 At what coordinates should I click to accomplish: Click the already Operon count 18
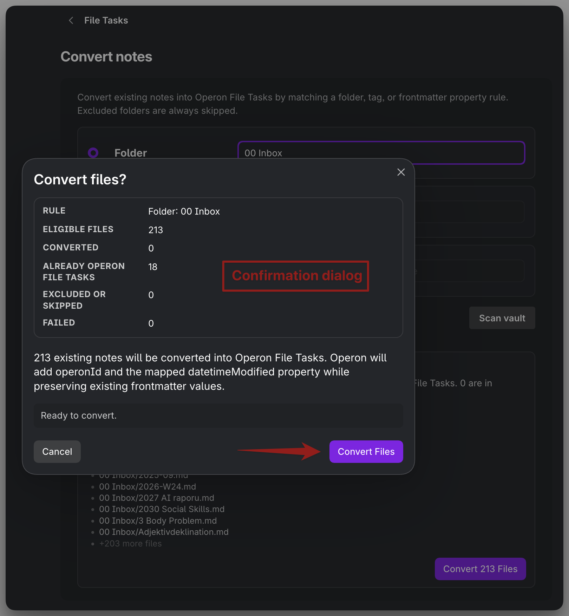pyautogui.click(x=153, y=267)
